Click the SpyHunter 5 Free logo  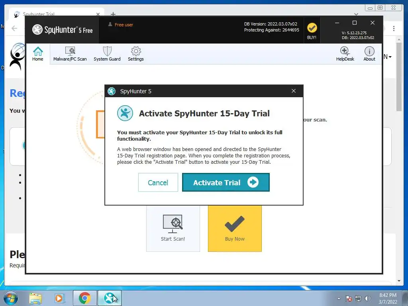(63, 29)
